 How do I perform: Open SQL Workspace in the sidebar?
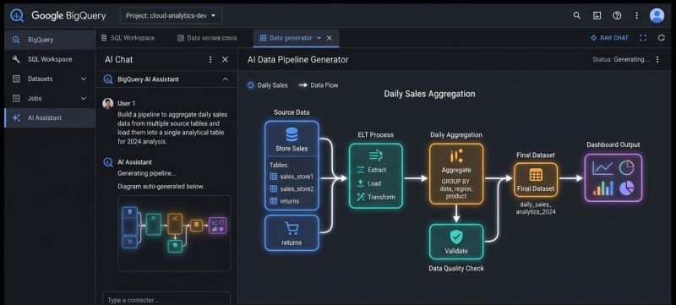[x=50, y=59]
